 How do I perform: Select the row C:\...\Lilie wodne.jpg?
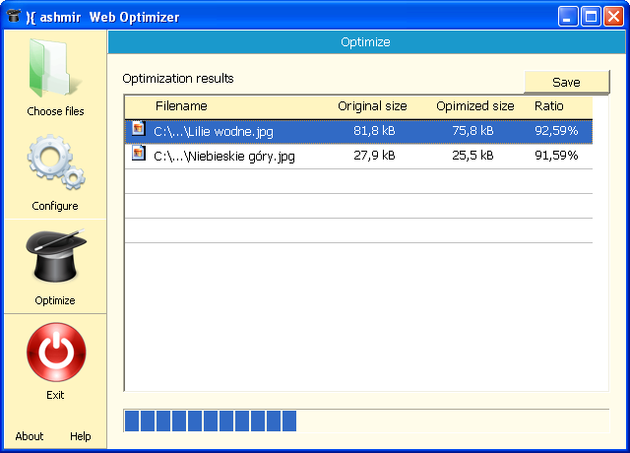click(x=358, y=131)
